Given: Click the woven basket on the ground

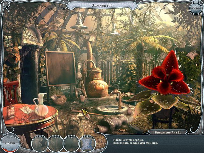Looking at the screenshot, I should point(59,100).
